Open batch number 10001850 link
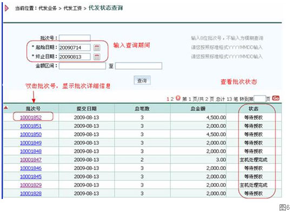 coord(31,134)
